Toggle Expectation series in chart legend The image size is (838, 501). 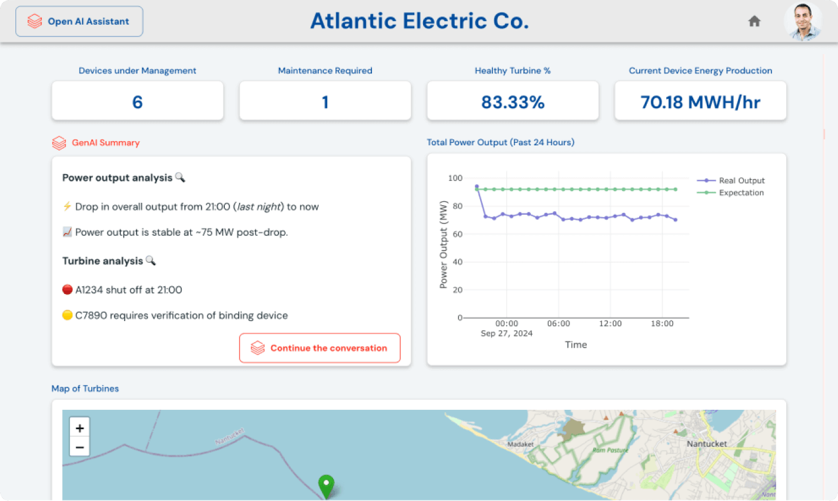point(740,193)
